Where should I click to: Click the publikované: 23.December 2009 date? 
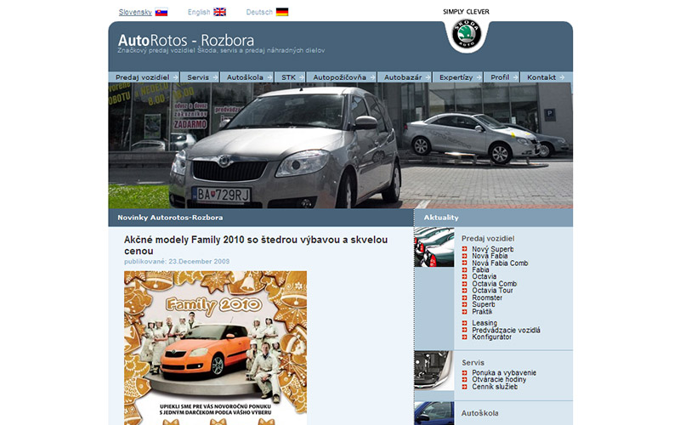point(177,262)
